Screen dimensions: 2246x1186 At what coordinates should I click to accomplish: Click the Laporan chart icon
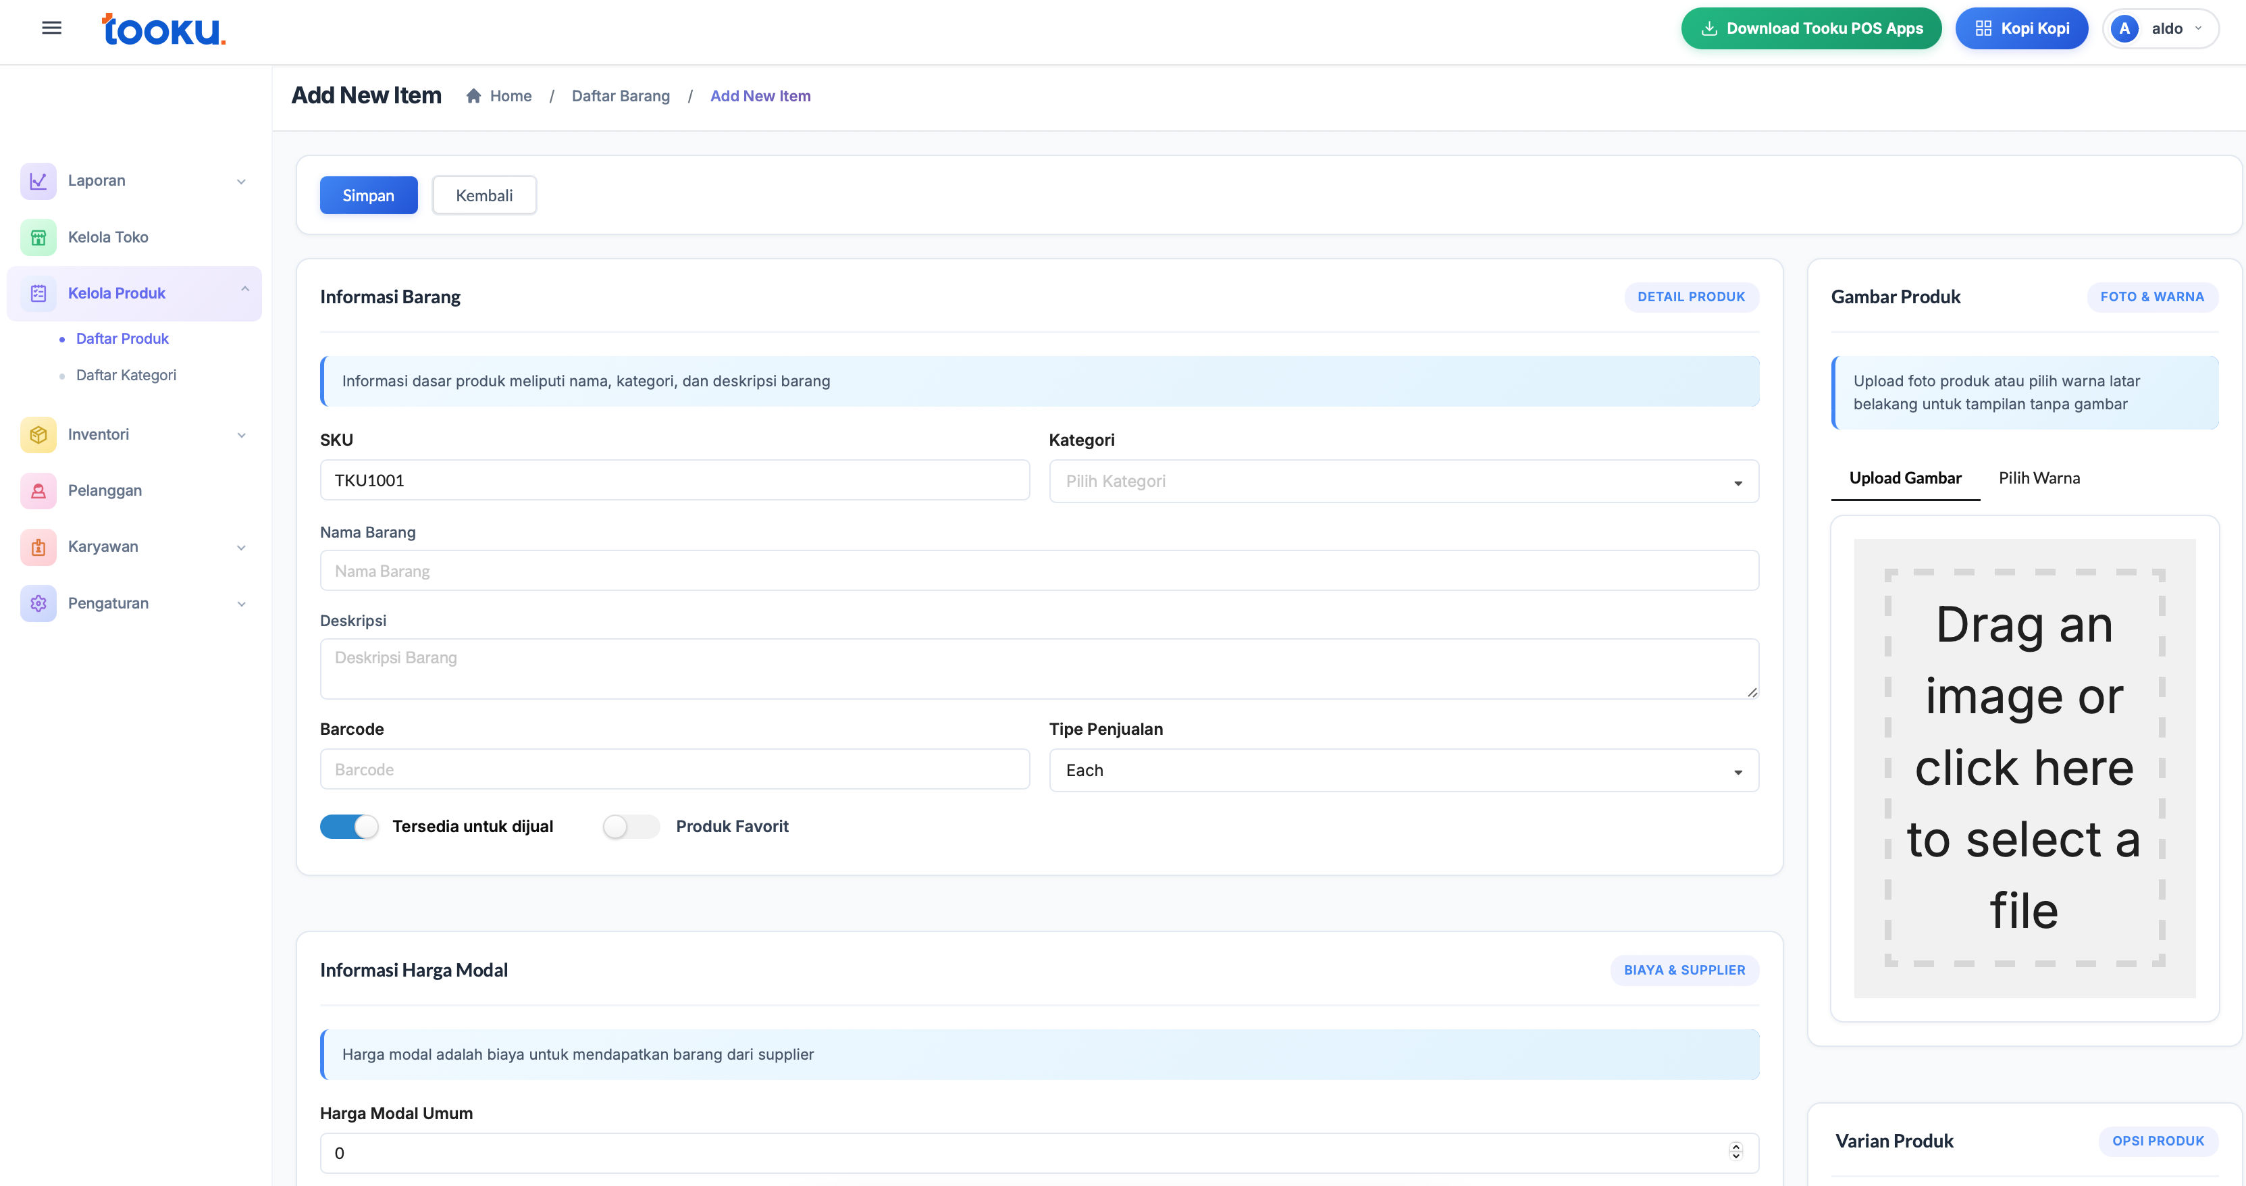click(38, 180)
